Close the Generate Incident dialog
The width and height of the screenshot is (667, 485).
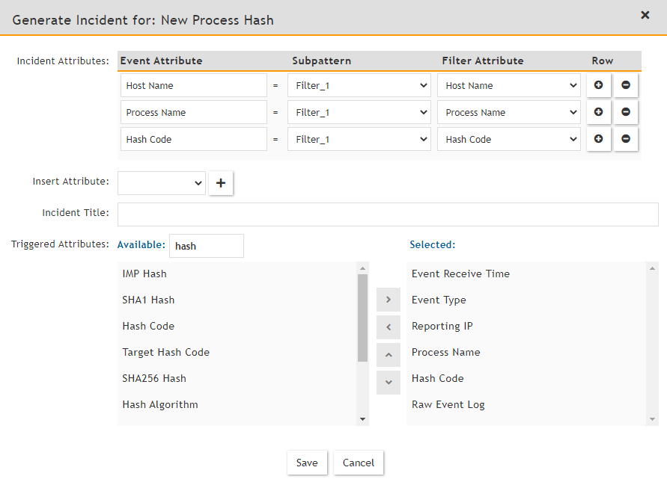click(x=645, y=15)
